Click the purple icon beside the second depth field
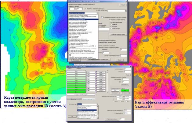192x123 pixels. (96, 74)
